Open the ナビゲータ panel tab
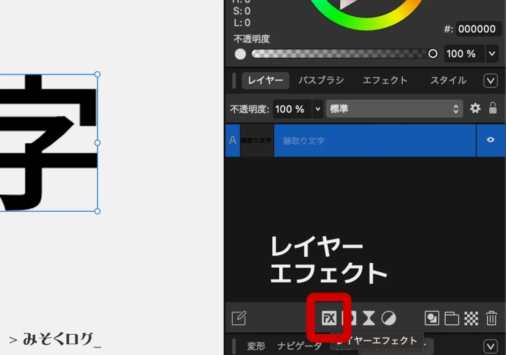Viewport: 506px width, 355px height. [x=299, y=346]
